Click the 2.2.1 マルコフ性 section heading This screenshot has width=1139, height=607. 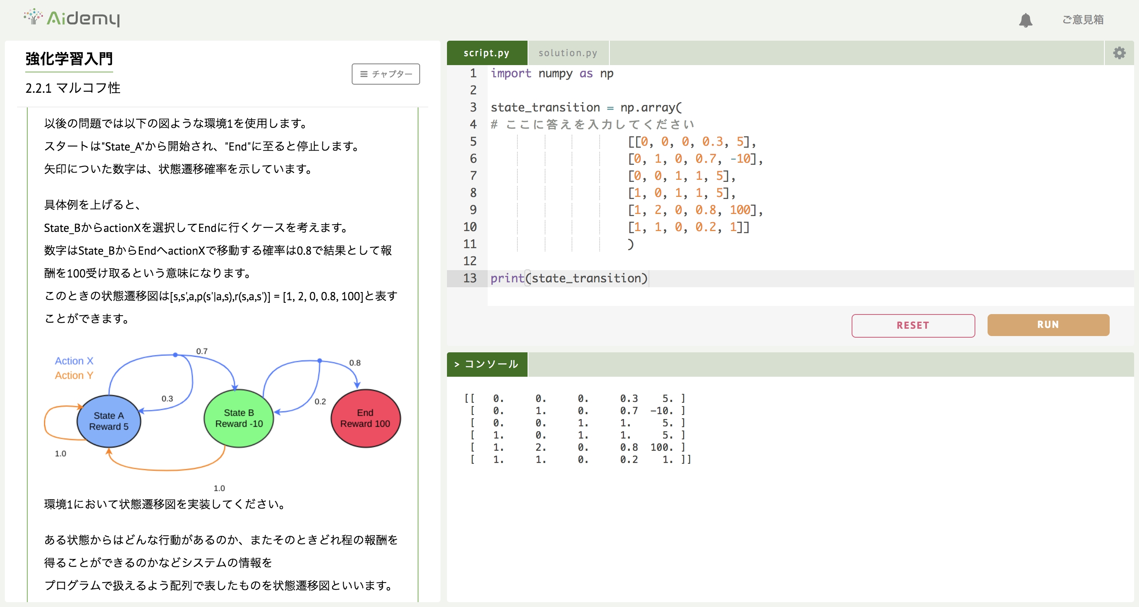(x=73, y=88)
